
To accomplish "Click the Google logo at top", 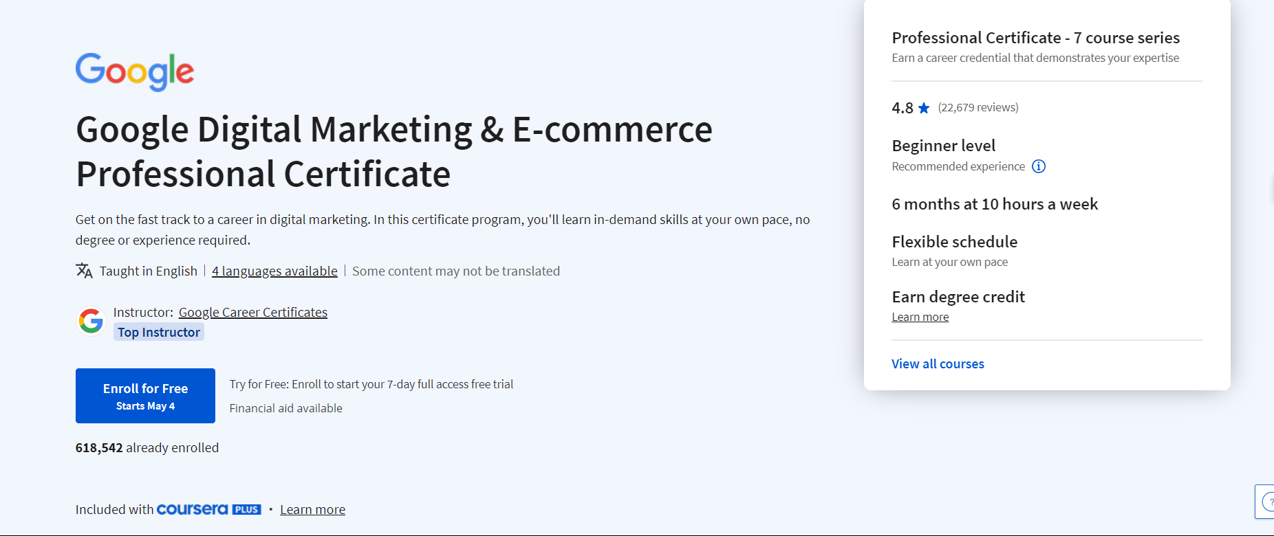I will (135, 71).
